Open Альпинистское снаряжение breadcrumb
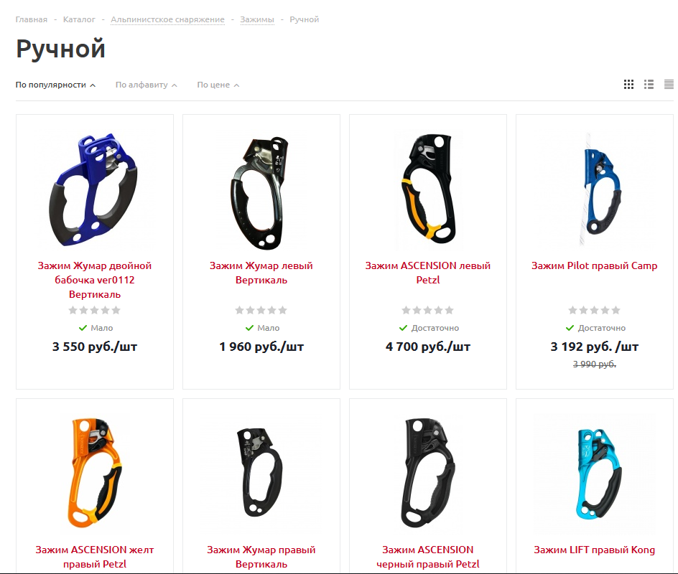Viewport: 678px width, 574px height. pos(168,19)
